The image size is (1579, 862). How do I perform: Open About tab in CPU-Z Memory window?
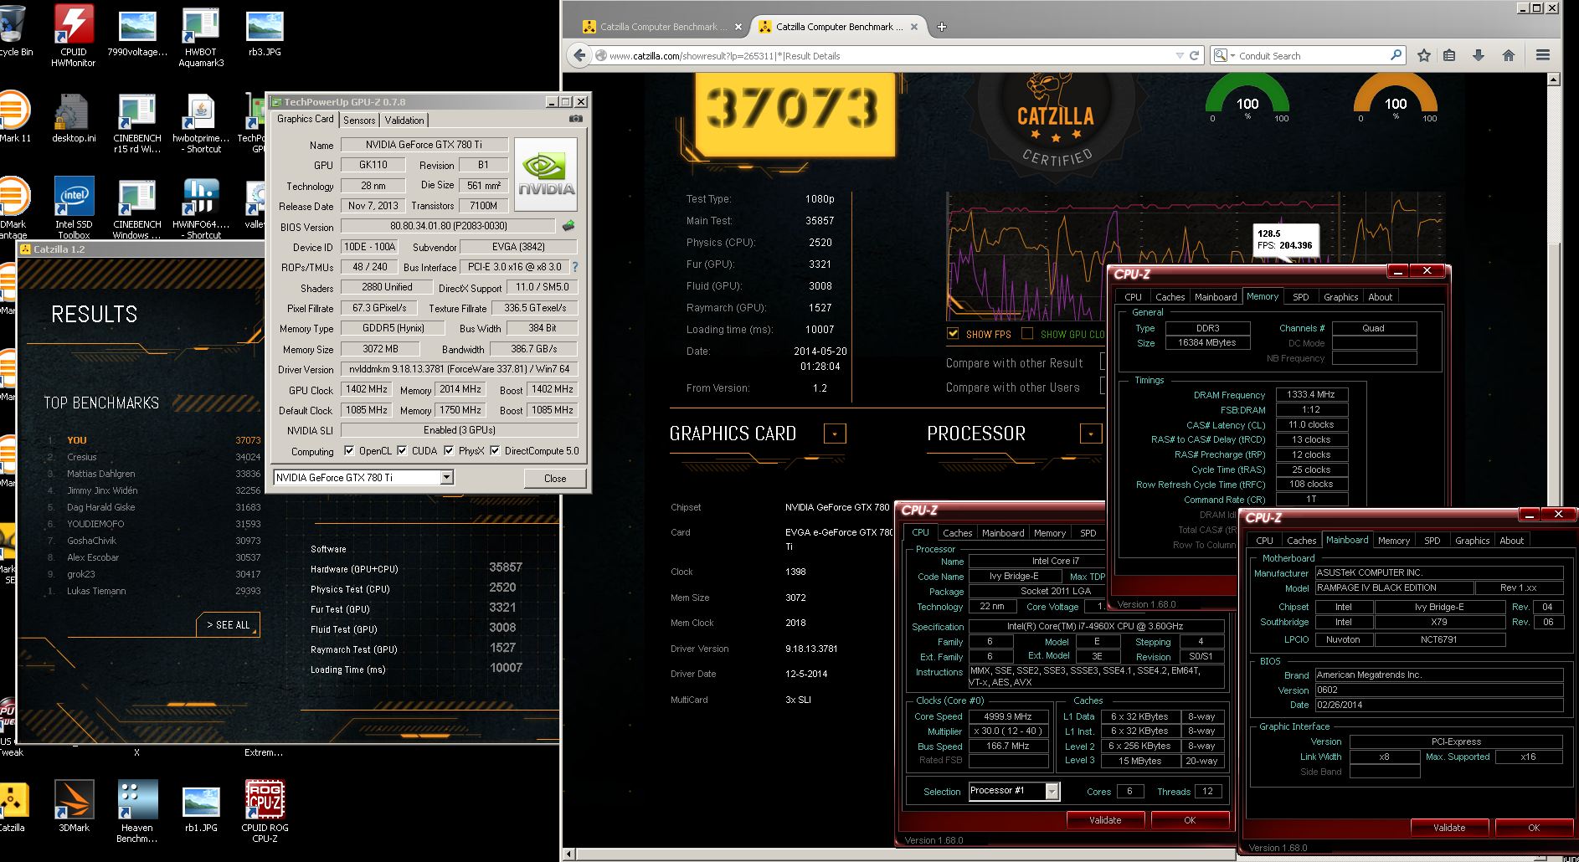(1380, 297)
